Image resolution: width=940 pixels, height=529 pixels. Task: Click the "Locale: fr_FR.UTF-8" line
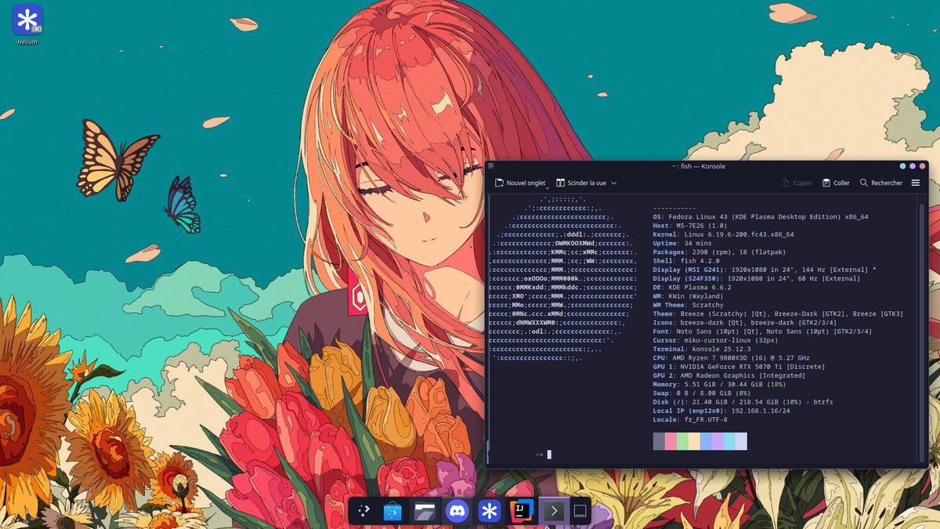pyautogui.click(x=690, y=419)
